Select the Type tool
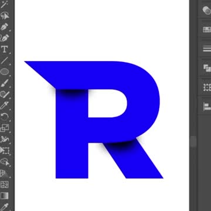Viewport: 211px width, 211px height. (5, 49)
